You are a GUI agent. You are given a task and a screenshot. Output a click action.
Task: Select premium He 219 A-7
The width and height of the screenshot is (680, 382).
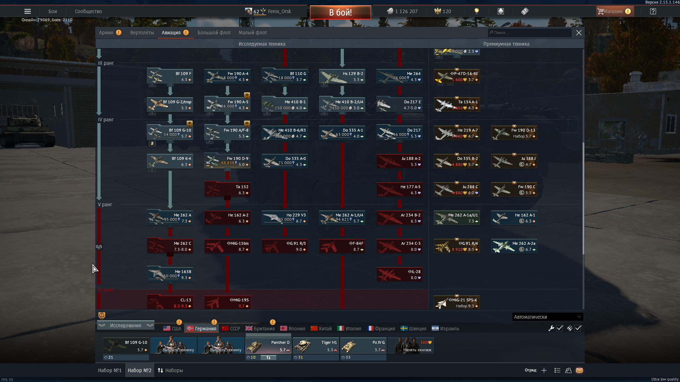[x=457, y=133]
